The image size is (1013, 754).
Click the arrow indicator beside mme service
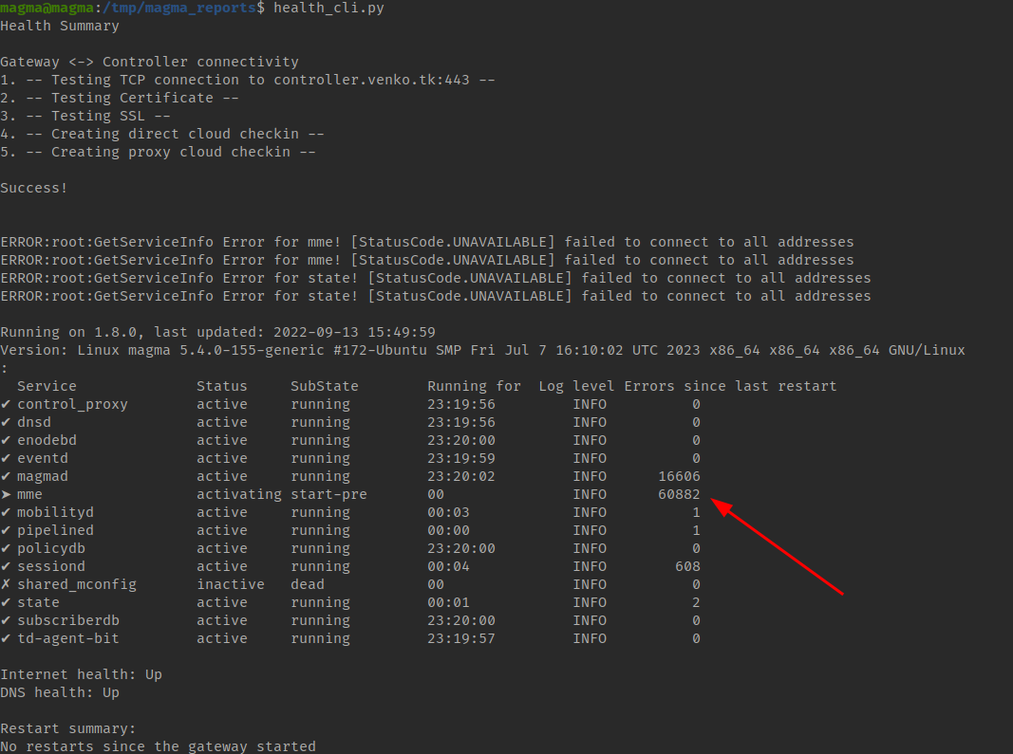tap(8, 494)
